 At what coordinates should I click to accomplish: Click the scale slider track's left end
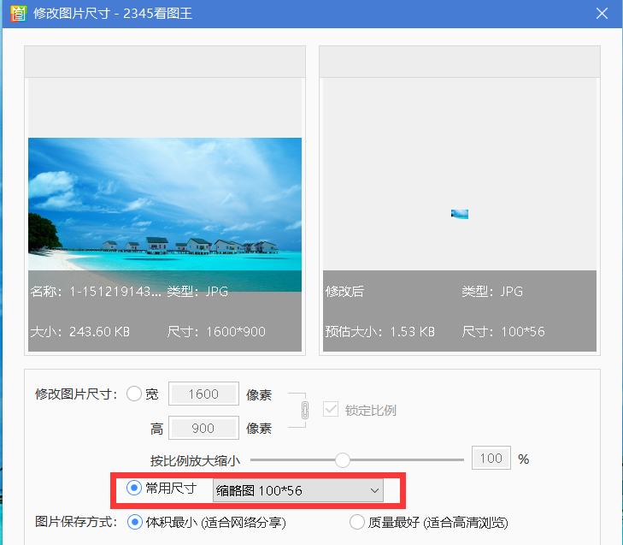pyautogui.click(x=254, y=459)
